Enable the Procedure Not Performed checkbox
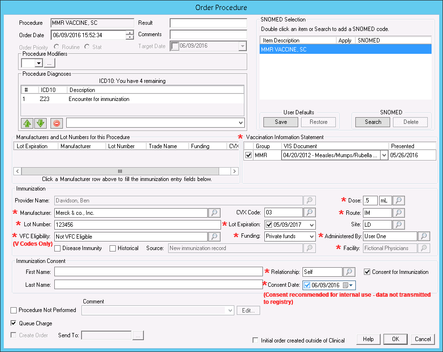This screenshot has width=443, height=352. point(13,311)
